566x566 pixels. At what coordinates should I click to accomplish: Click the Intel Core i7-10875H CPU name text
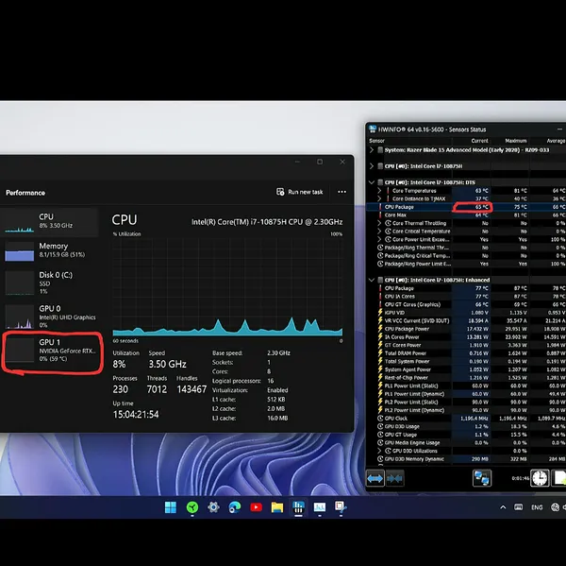pyautogui.click(x=267, y=222)
